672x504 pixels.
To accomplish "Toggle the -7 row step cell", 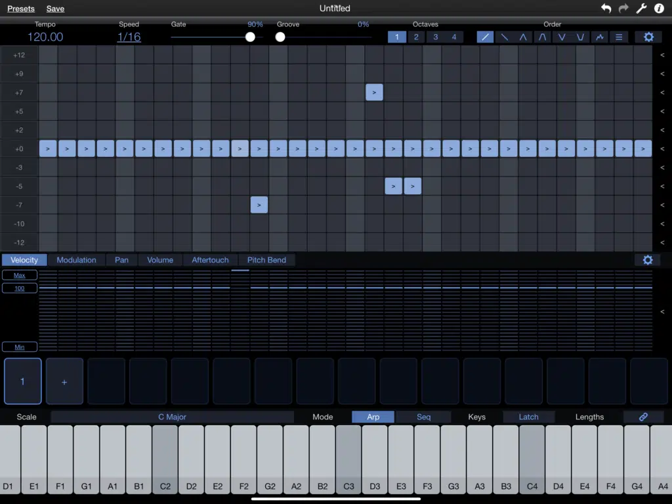I will click(x=259, y=205).
